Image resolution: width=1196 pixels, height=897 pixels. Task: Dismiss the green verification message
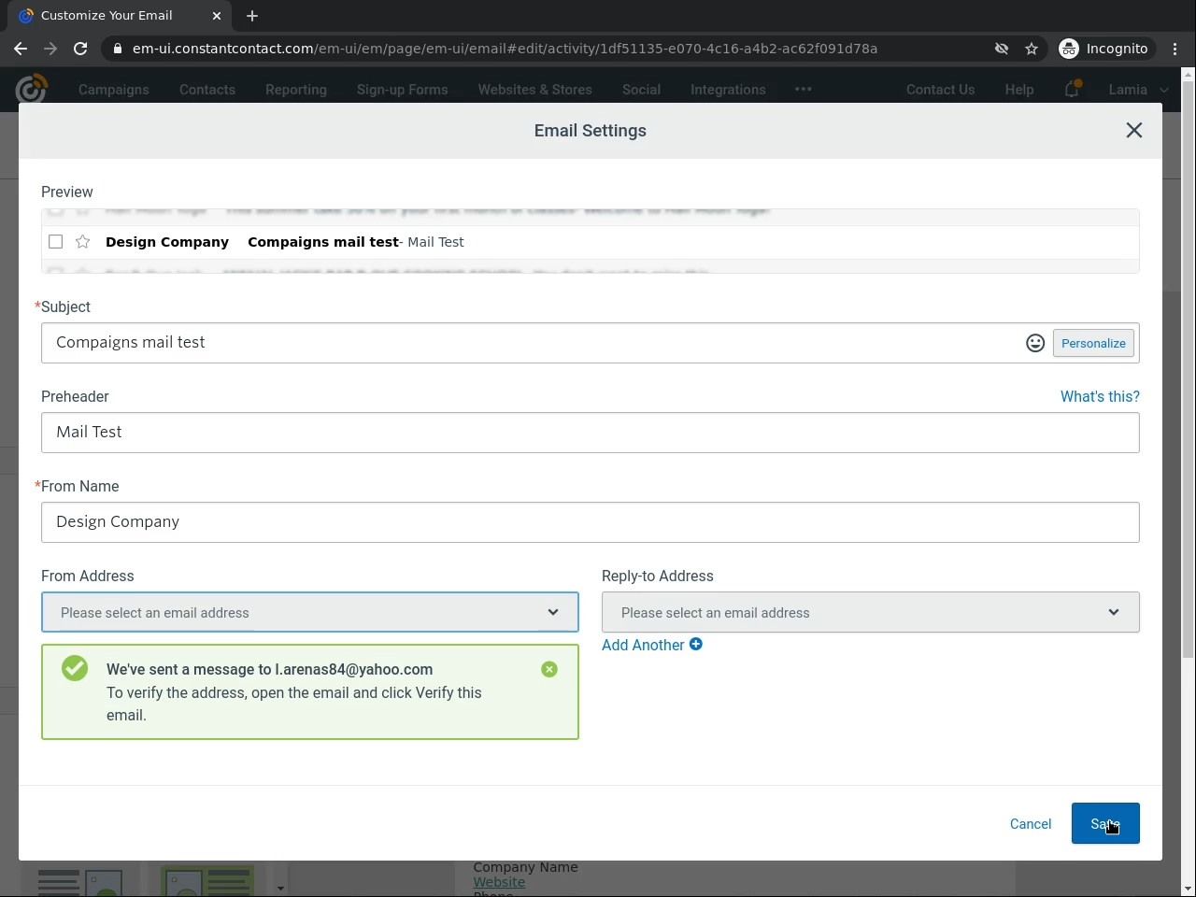point(549,669)
